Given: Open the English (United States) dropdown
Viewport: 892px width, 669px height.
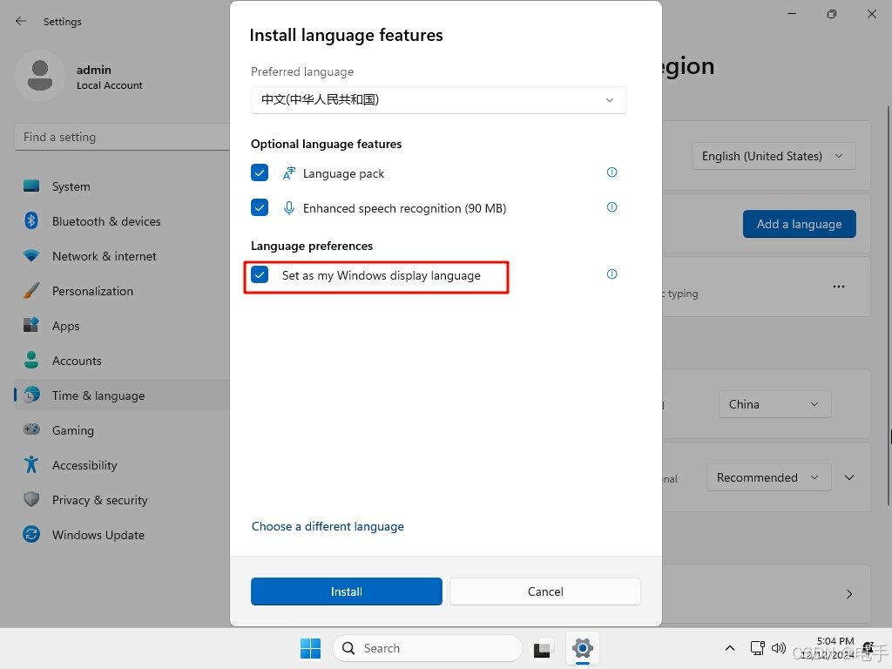Looking at the screenshot, I should click(x=774, y=156).
